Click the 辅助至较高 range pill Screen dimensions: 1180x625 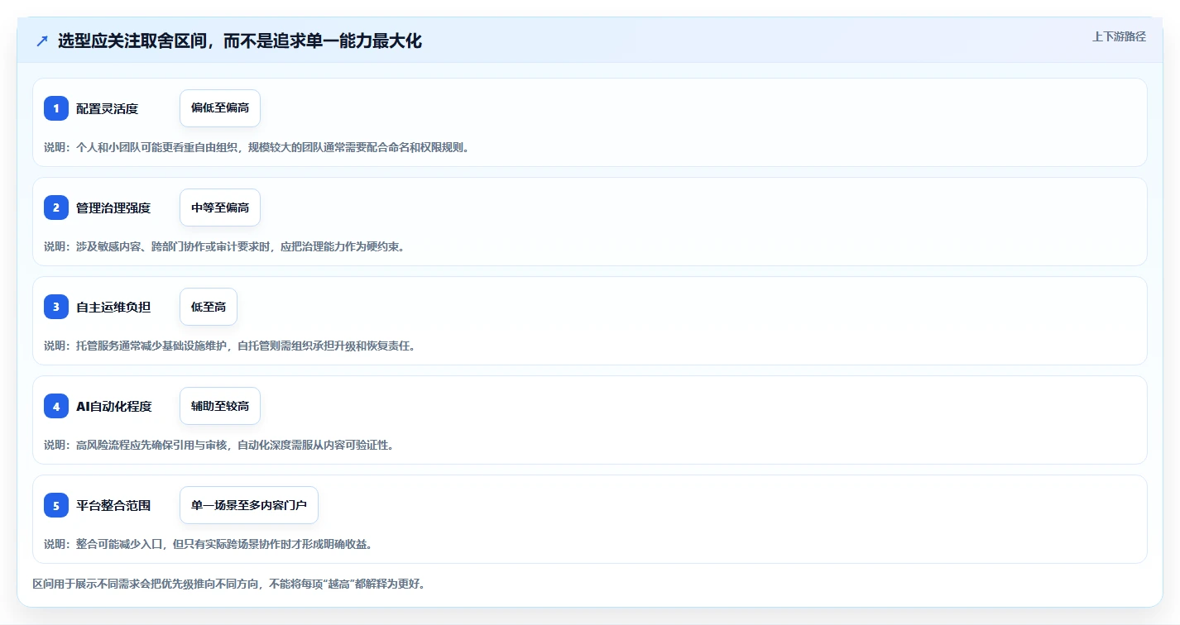click(x=220, y=406)
